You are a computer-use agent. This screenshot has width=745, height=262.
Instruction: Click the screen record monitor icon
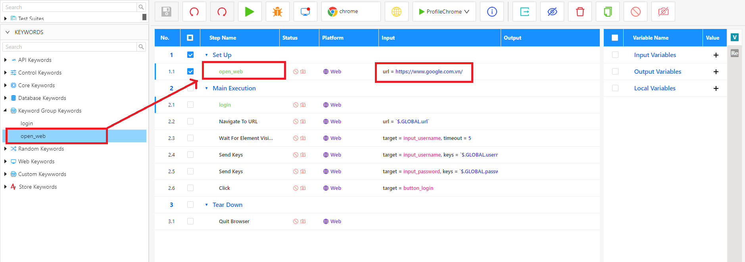(x=305, y=11)
